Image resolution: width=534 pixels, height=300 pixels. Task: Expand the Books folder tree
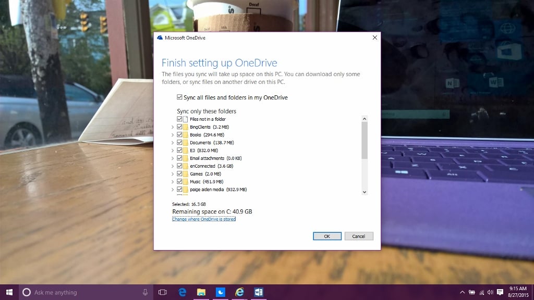click(173, 135)
